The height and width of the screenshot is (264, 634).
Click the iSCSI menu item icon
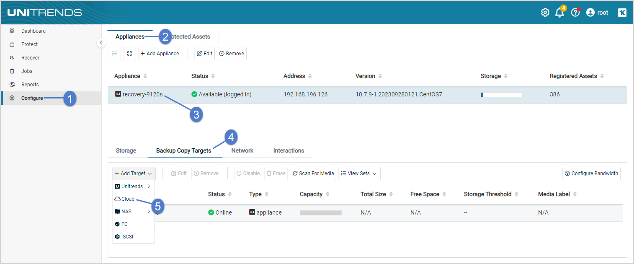coord(117,237)
